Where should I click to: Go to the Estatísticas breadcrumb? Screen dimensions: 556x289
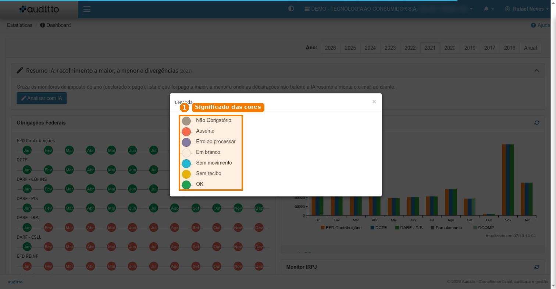pos(19,25)
